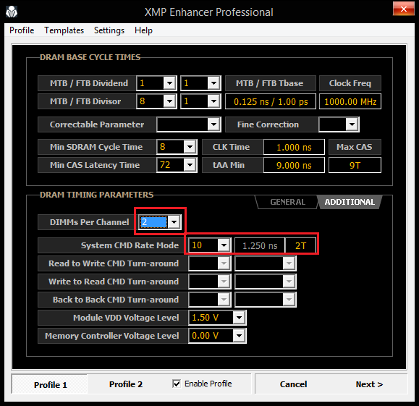Viewport: 419px width, 406px height.
Task: Click the 2T command rate value
Action: 300,245
